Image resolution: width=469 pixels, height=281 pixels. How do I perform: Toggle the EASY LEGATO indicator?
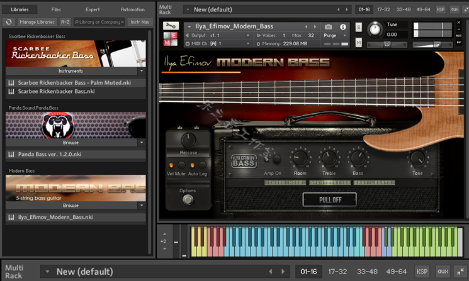click(x=374, y=182)
